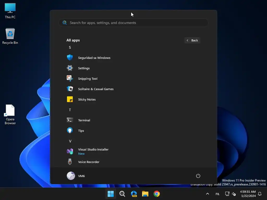This screenshot has height=200, width=267.
Task: Open the clock and date flyout
Action: pos(248,194)
